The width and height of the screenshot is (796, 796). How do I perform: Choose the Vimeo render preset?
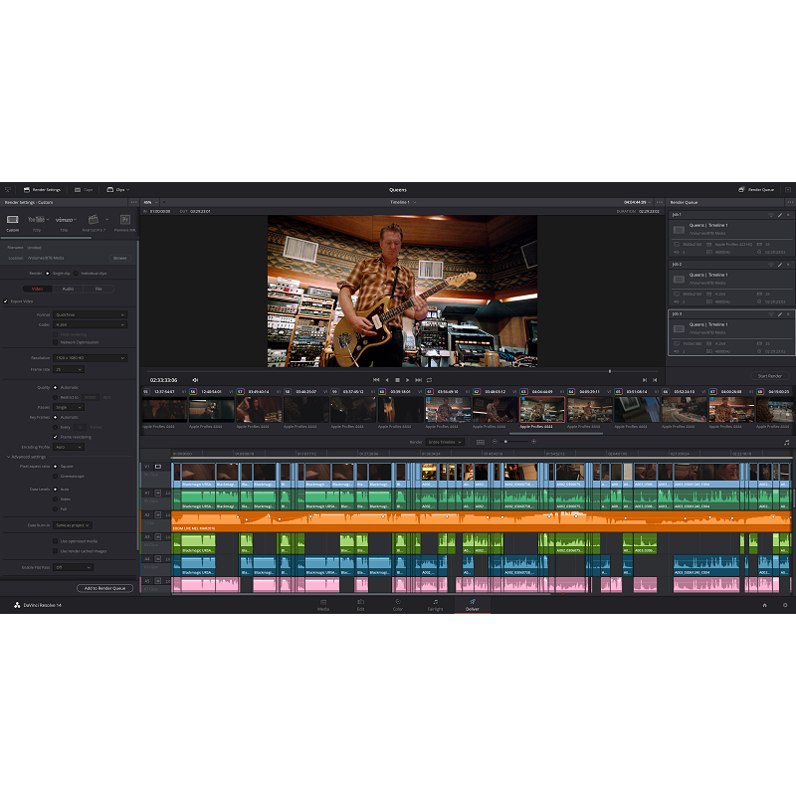point(65,220)
